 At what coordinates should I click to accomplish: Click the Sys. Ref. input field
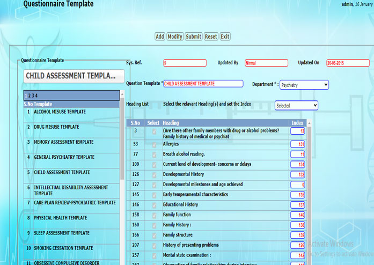[185, 63]
